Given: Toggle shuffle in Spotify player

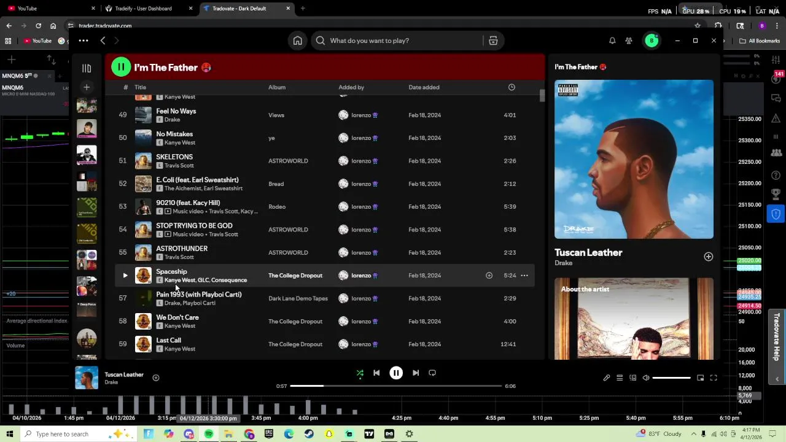Looking at the screenshot, I should click(360, 373).
